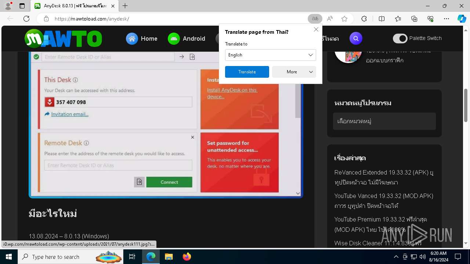Open Firefox on taskbar
Image resolution: width=470 pixels, height=264 pixels.
pyautogui.click(x=187, y=257)
